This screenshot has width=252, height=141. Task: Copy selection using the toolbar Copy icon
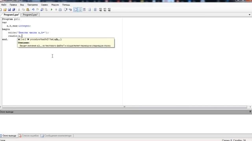coord(23,10)
